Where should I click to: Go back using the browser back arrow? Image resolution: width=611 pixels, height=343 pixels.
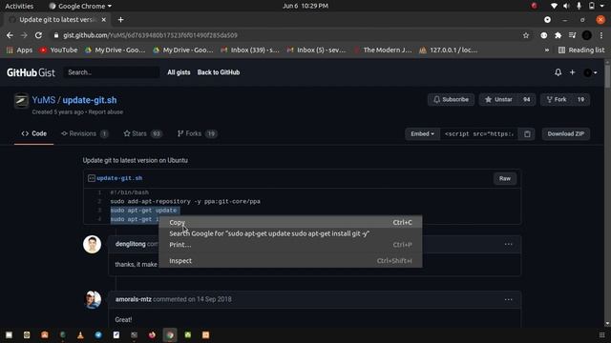point(10,35)
